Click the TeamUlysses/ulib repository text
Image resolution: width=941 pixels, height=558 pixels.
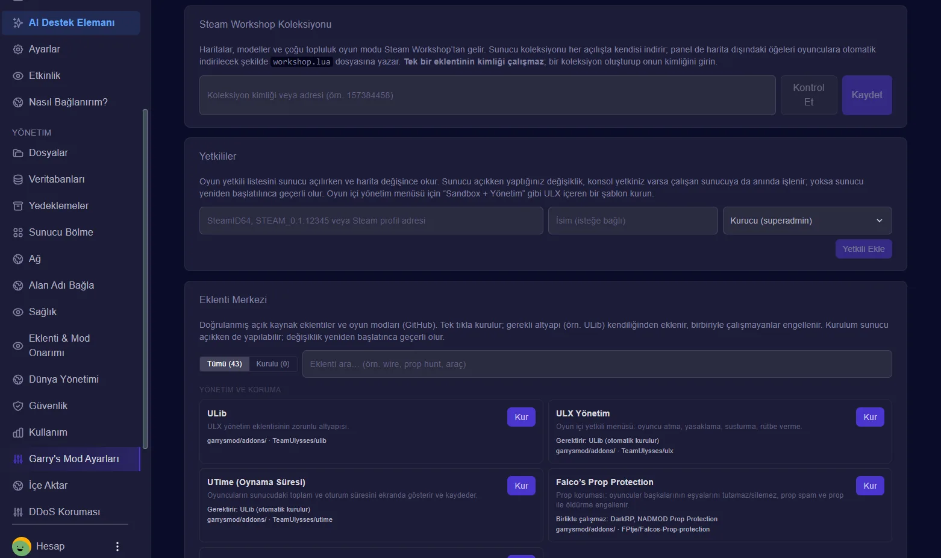coord(299,440)
